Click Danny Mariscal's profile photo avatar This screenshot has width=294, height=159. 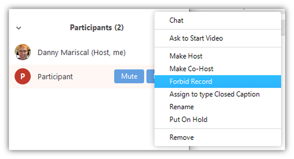[x=22, y=53]
